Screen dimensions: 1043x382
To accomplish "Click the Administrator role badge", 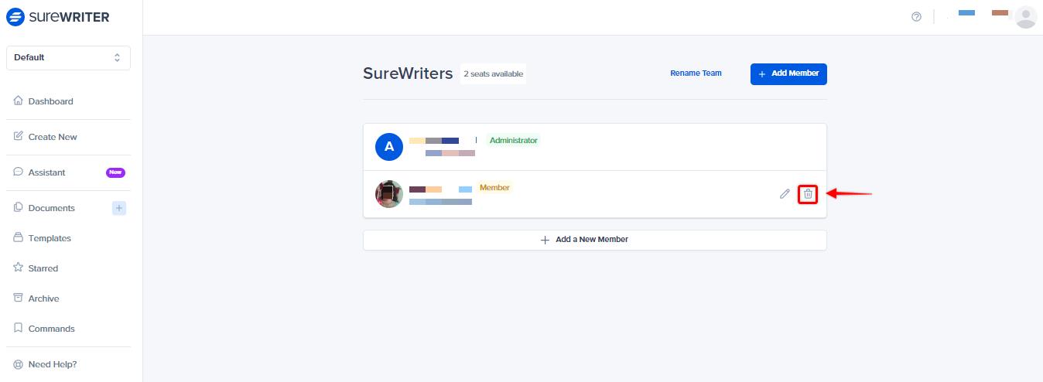I will pos(513,141).
